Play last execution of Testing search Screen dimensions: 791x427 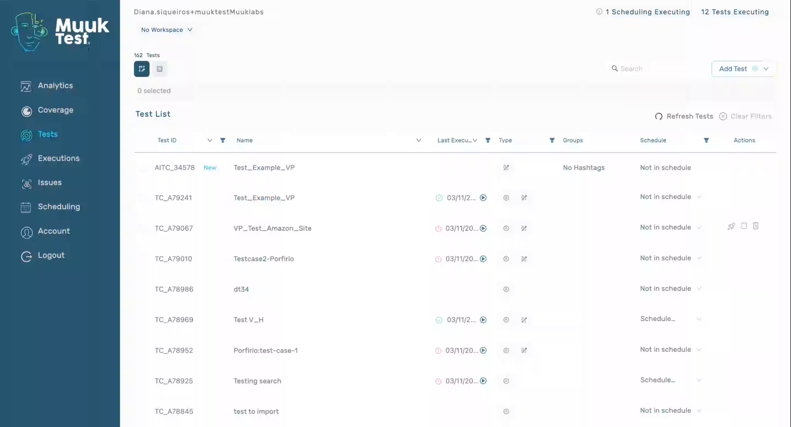pyautogui.click(x=483, y=381)
